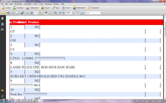Toggle scrolling page display mode

[77, 13]
